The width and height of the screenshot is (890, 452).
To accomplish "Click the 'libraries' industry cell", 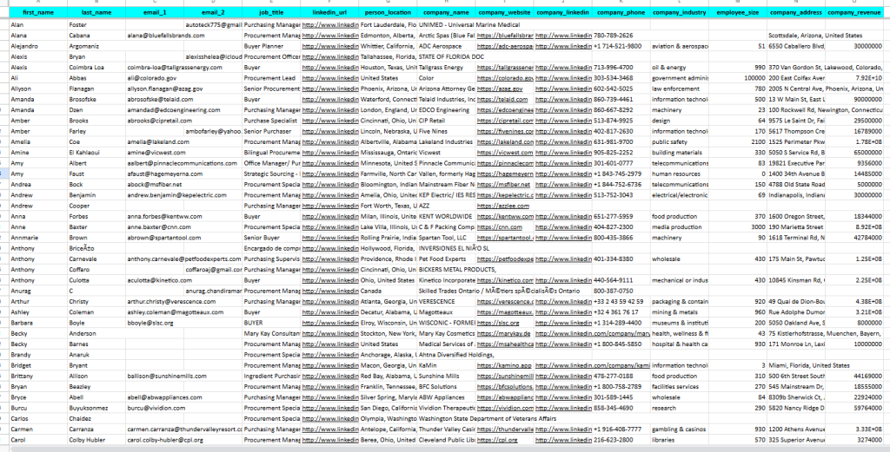I will 680,440.
